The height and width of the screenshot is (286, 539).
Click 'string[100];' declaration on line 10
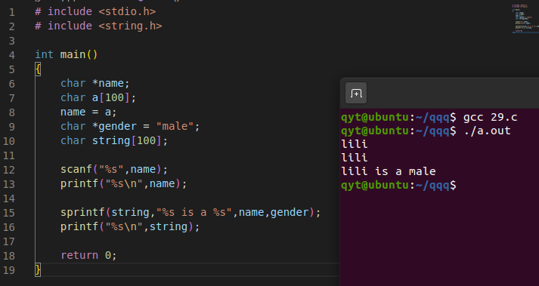tap(130, 140)
